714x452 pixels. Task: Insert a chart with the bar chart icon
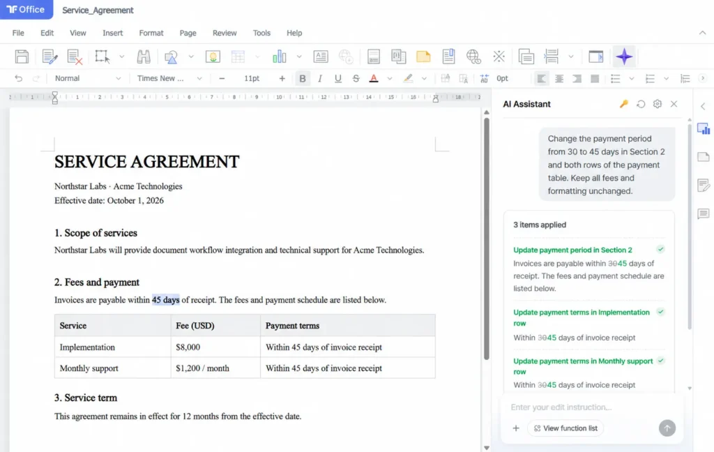click(279, 57)
